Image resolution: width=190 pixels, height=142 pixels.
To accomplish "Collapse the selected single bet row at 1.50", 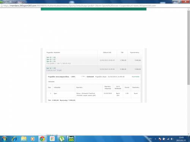I will pos(94,69).
